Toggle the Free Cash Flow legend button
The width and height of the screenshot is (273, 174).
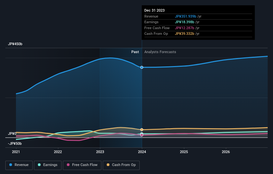(82, 165)
